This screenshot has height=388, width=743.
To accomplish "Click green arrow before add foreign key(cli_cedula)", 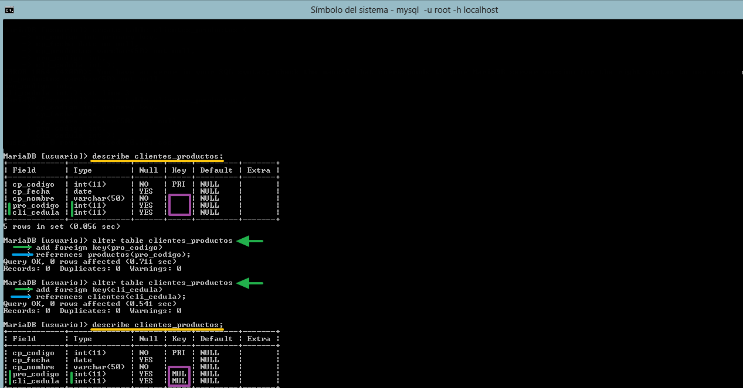I will click(x=23, y=290).
